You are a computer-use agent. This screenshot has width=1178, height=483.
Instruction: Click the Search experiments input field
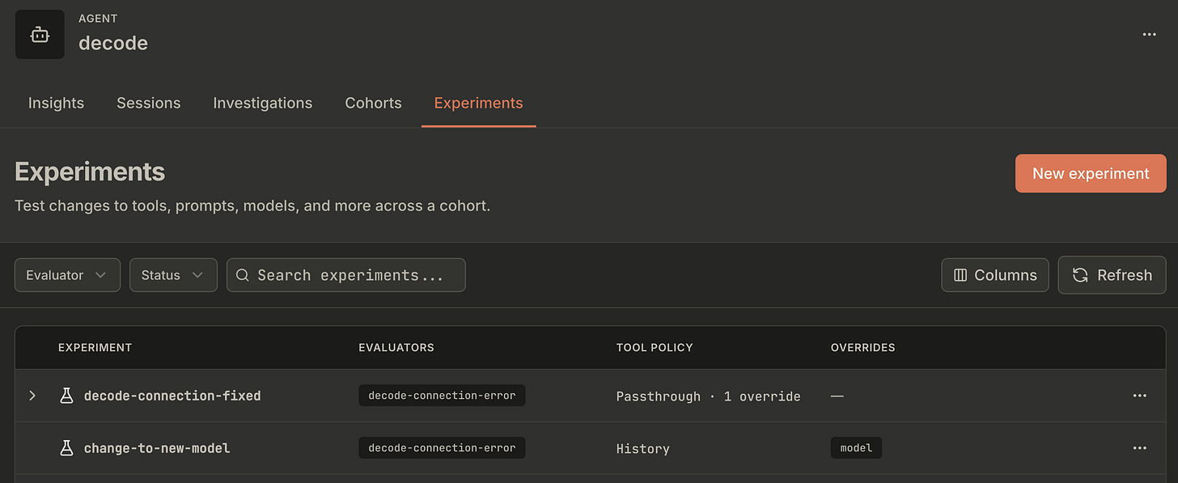346,275
